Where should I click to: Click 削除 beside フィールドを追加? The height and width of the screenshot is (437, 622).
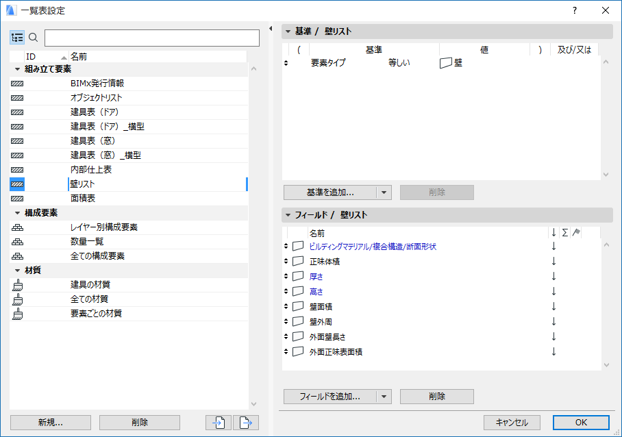click(x=437, y=397)
